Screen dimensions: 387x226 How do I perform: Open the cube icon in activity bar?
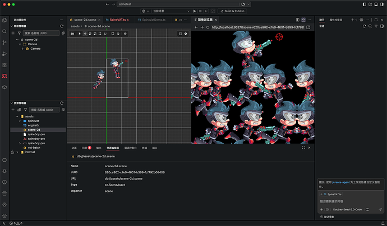pos(4,87)
